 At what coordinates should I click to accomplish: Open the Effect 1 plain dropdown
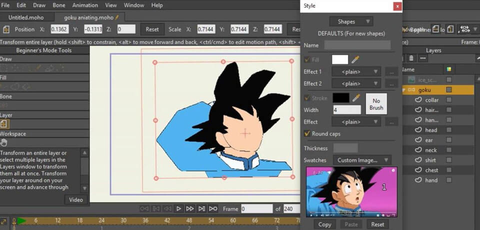coord(356,71)
